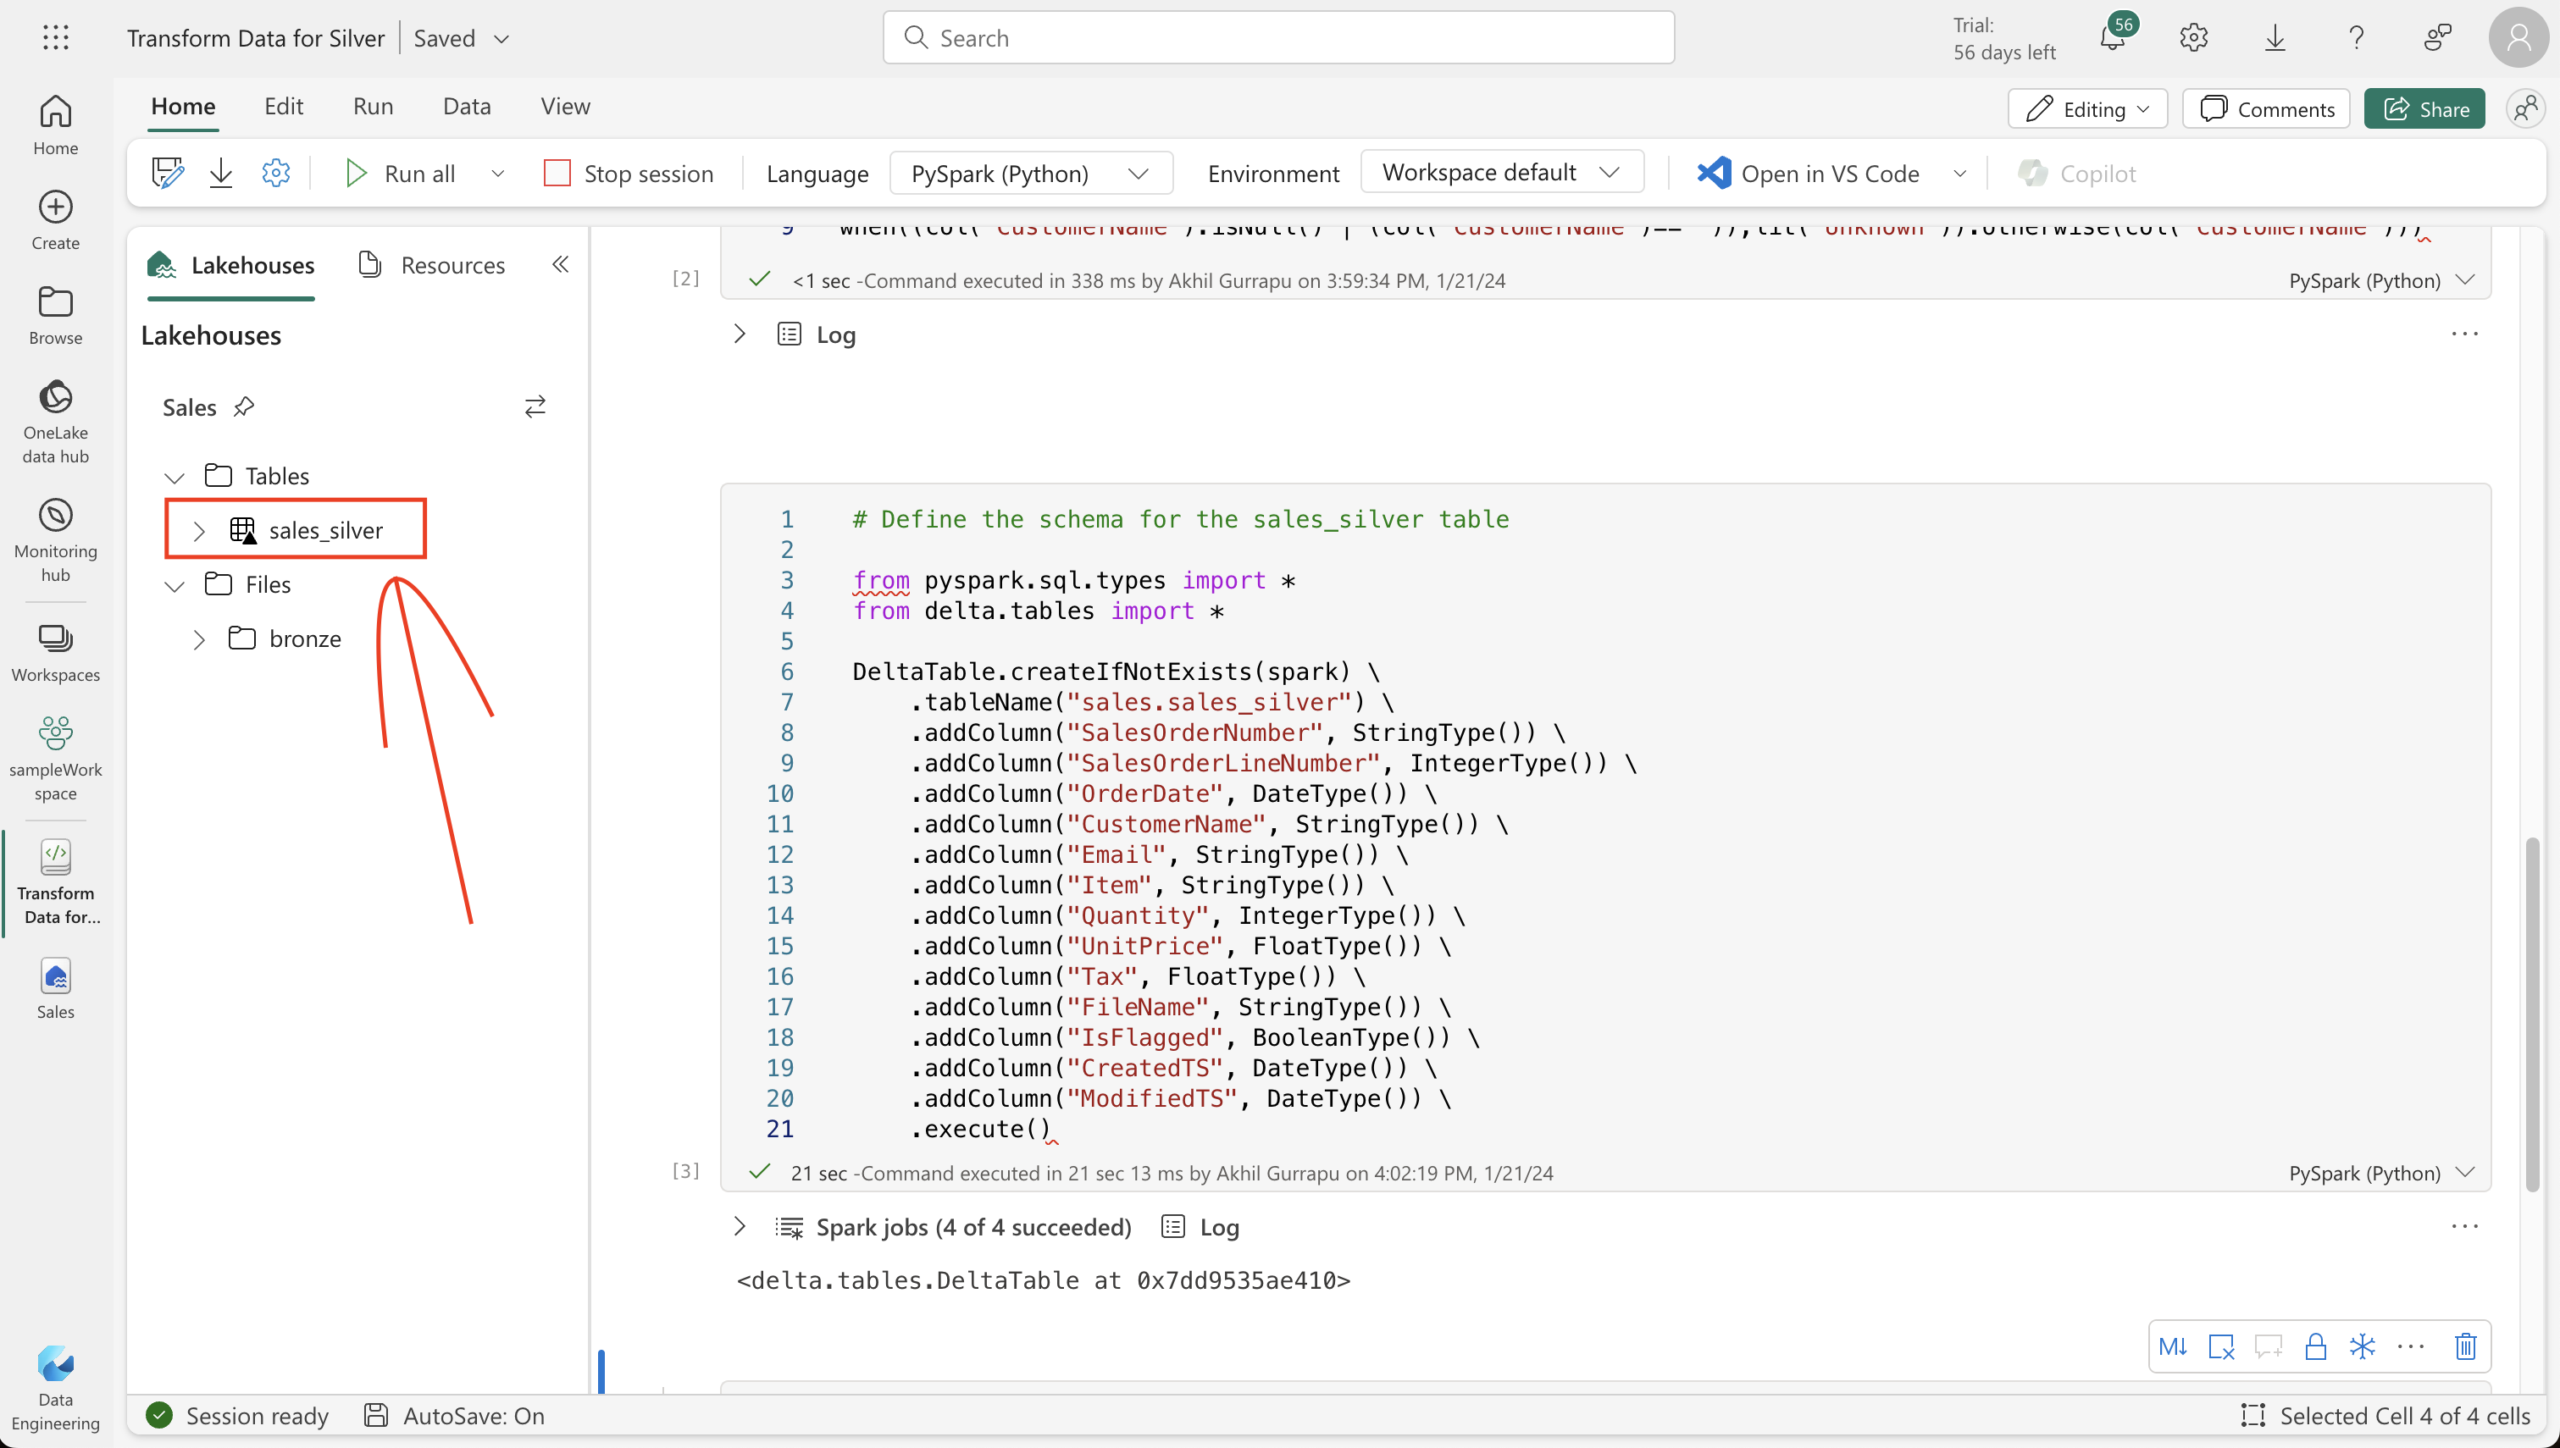The image size is (2560, 1448).
Task: Open the Comments pane
Action: 2267,109
